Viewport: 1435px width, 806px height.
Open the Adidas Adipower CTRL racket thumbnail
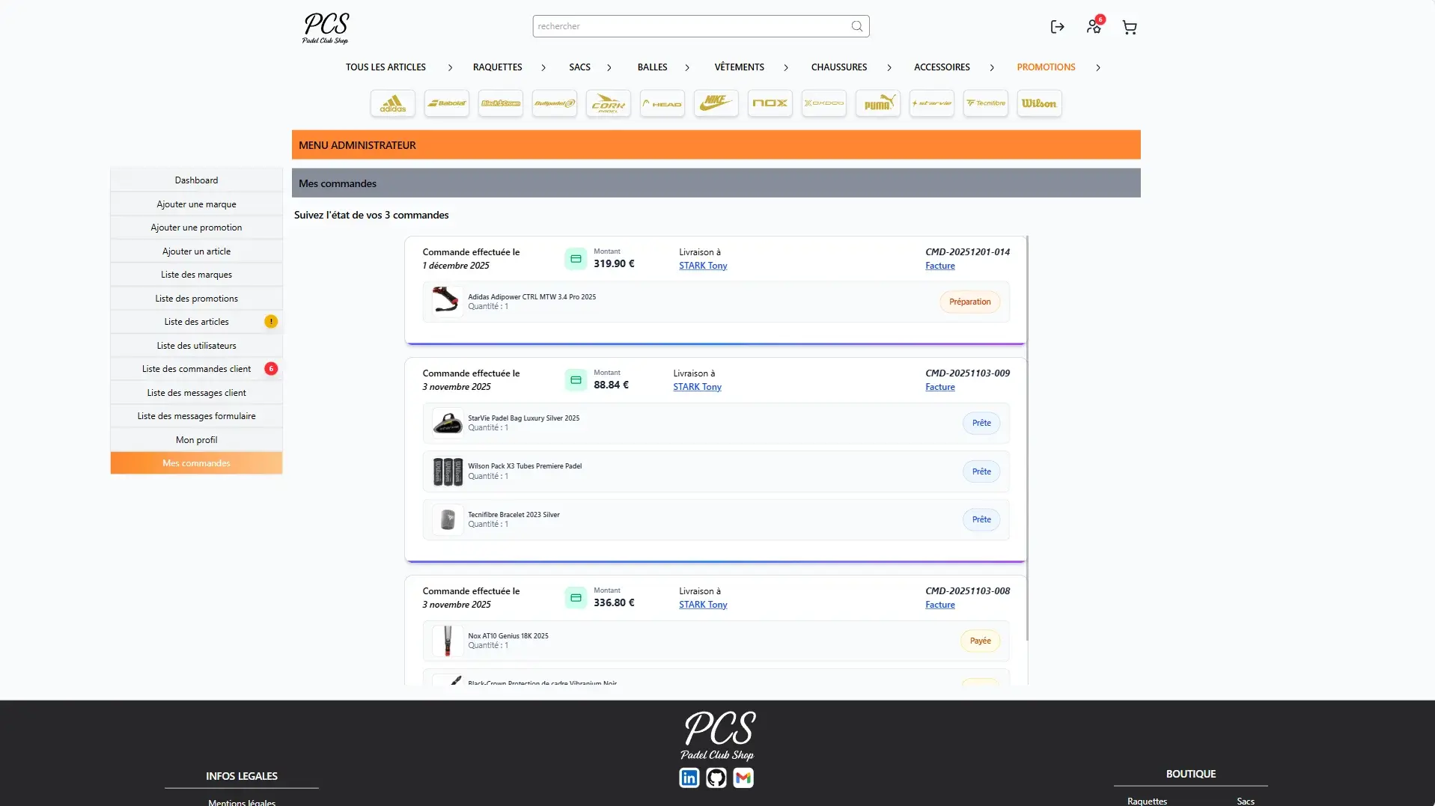(448, 302)
